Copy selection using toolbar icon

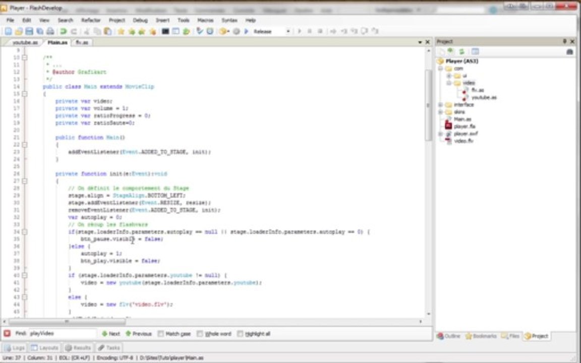[x=97, y=31]
